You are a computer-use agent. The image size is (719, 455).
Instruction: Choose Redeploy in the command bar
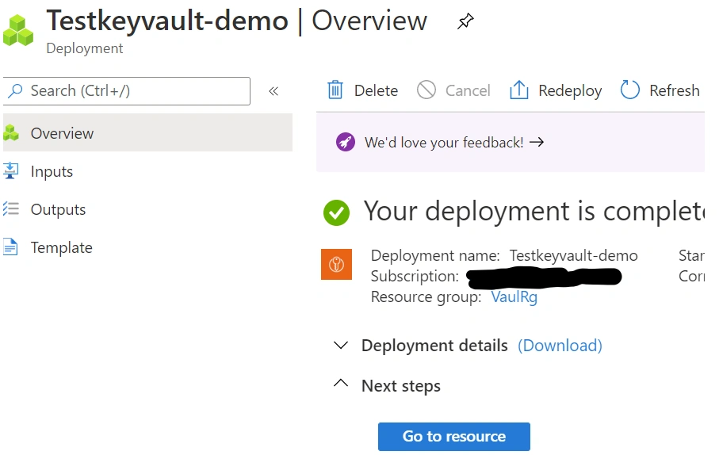[570, 91]
